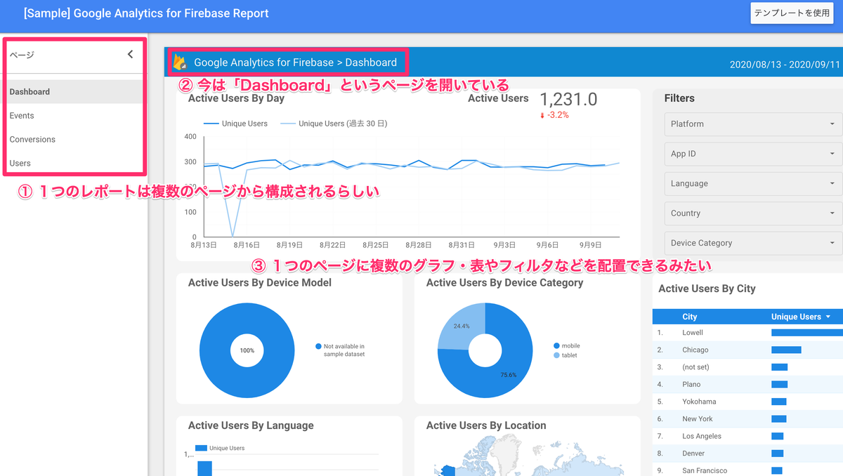Click the Active Users By Device Category title
This screenshot has width=843, height=476.
coord(504,282)
